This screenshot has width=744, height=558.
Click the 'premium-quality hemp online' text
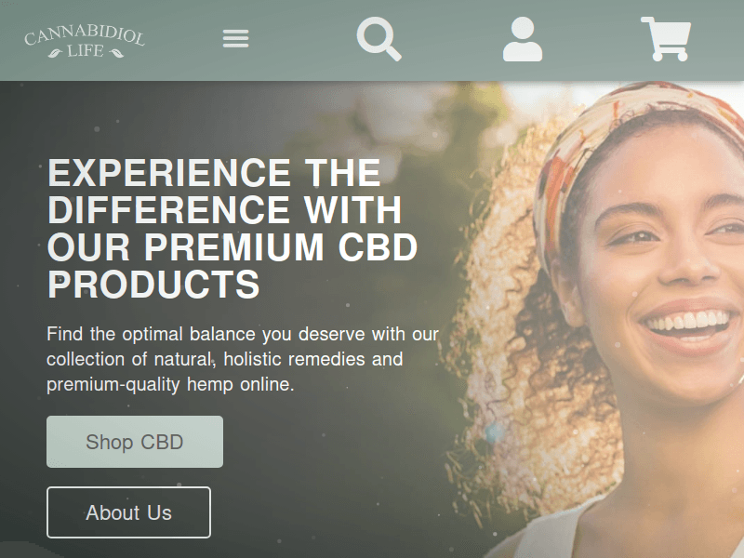(170, 384)
